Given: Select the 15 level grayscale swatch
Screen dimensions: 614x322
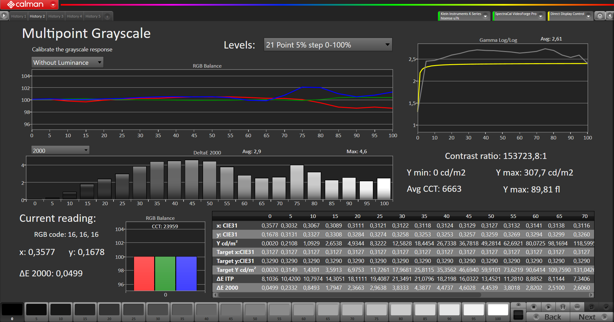Looking at the screenshot, I should click(x=85, y=311).
